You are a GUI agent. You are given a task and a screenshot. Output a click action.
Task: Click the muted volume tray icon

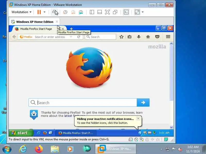(180, 149)
